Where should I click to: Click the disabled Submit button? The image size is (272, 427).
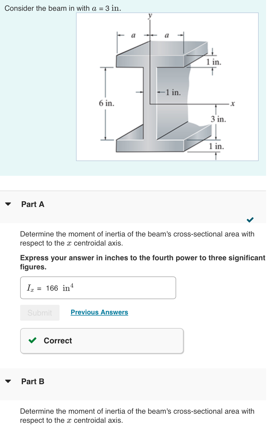pyautogui.click(x=39, y=313)
